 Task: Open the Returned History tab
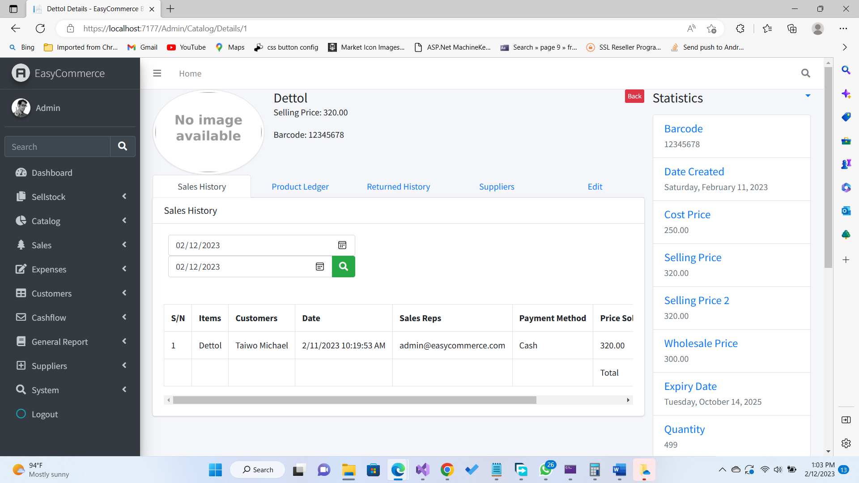point(398,186)
